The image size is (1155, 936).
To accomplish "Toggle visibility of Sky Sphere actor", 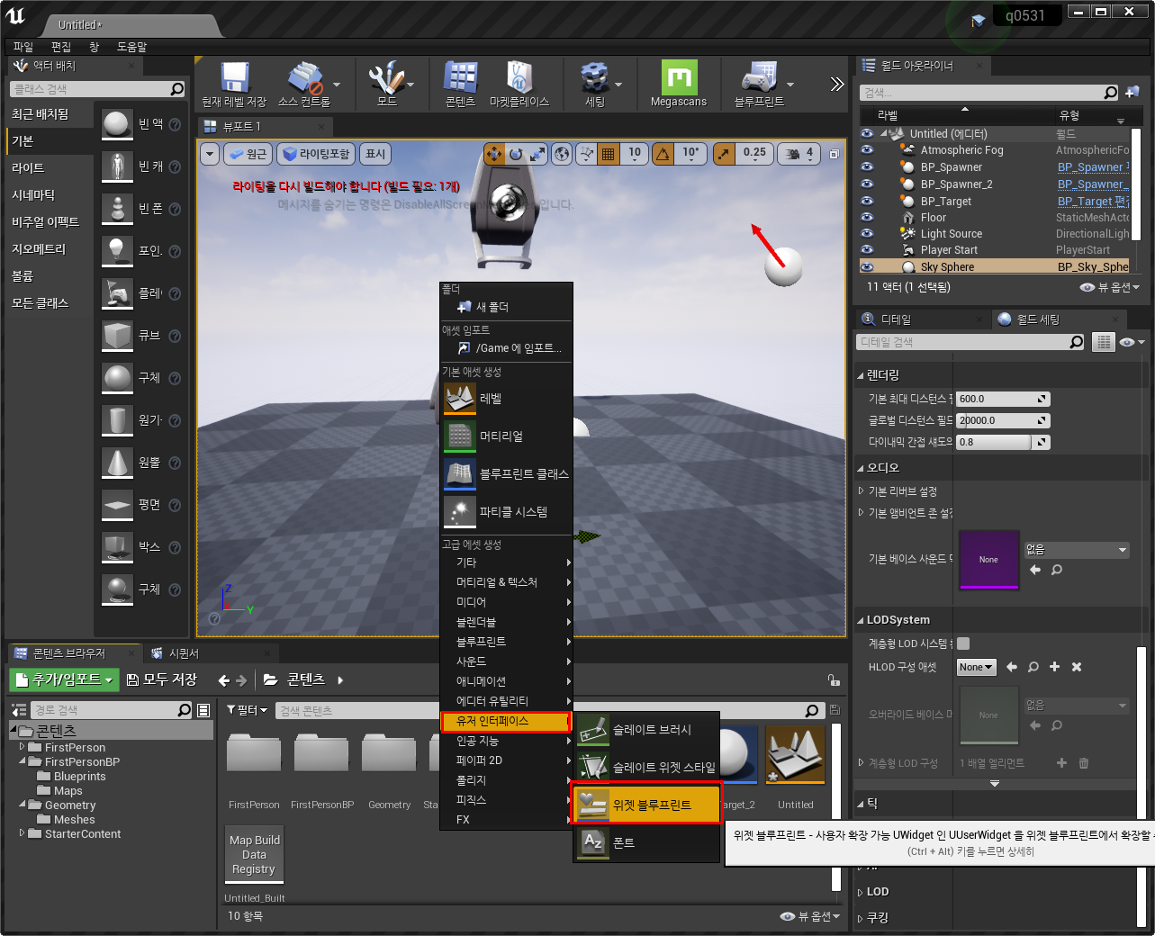I will click(x=867, y=266).
